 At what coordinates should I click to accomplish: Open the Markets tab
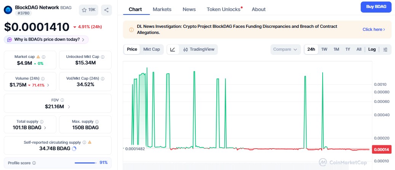coord(162,9)
